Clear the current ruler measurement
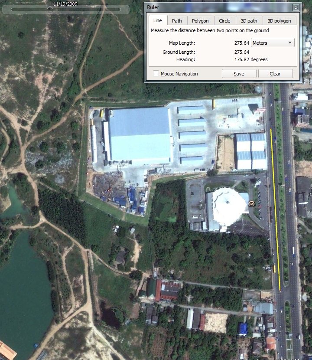This screenshot has height=360, width=312. [x=275, y=74]
